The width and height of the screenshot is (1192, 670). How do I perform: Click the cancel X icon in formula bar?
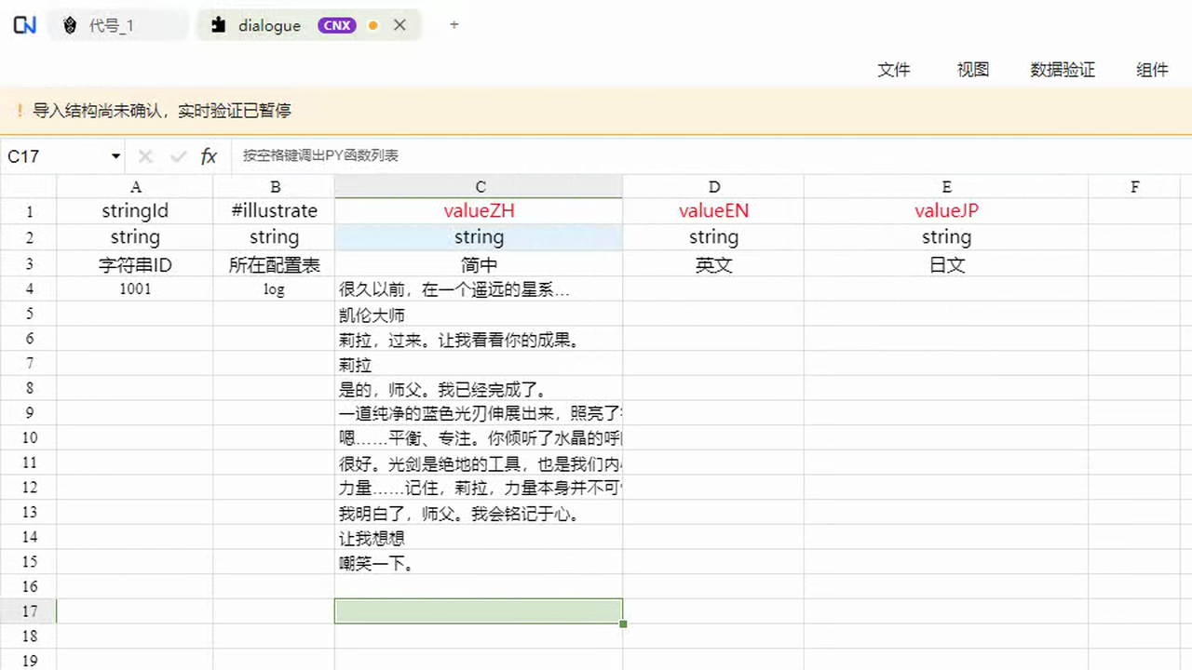[x=145, y=156]
